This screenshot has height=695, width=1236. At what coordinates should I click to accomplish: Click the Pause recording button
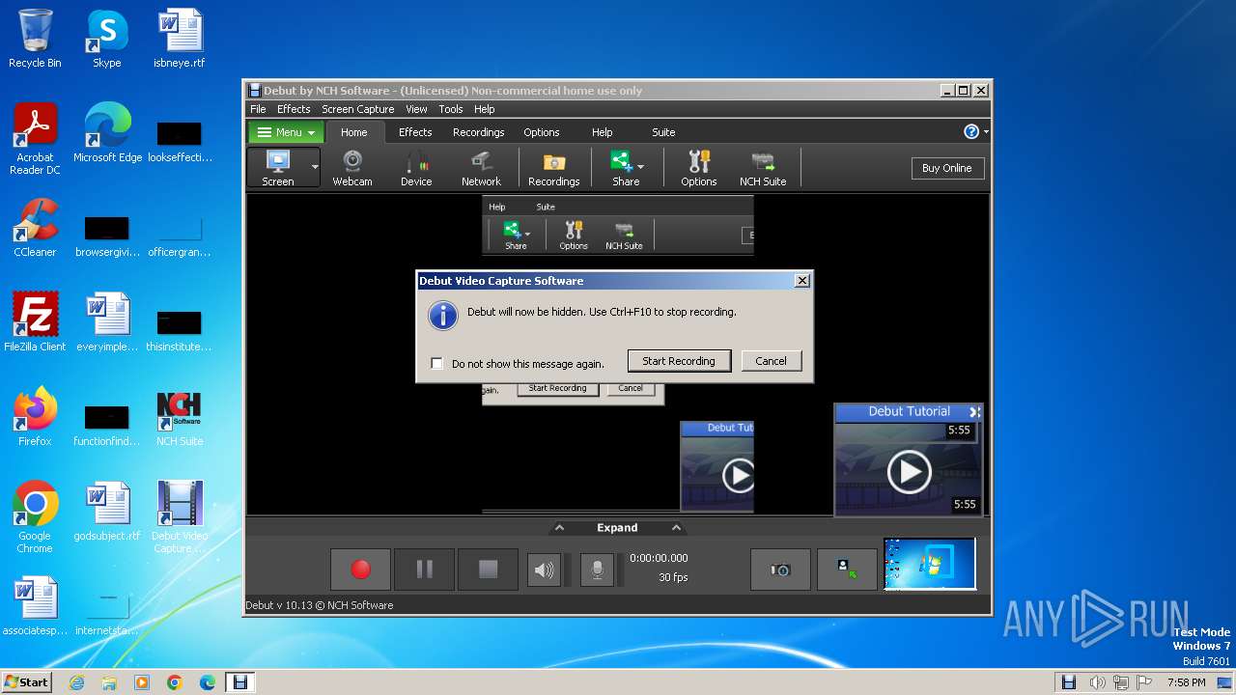click(x=424, y=570)
